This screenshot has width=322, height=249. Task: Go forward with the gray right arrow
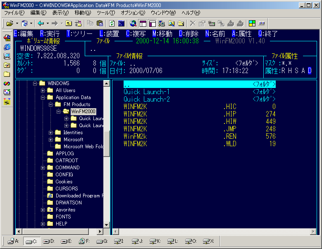pyautogui.click(x=55, y=24)
